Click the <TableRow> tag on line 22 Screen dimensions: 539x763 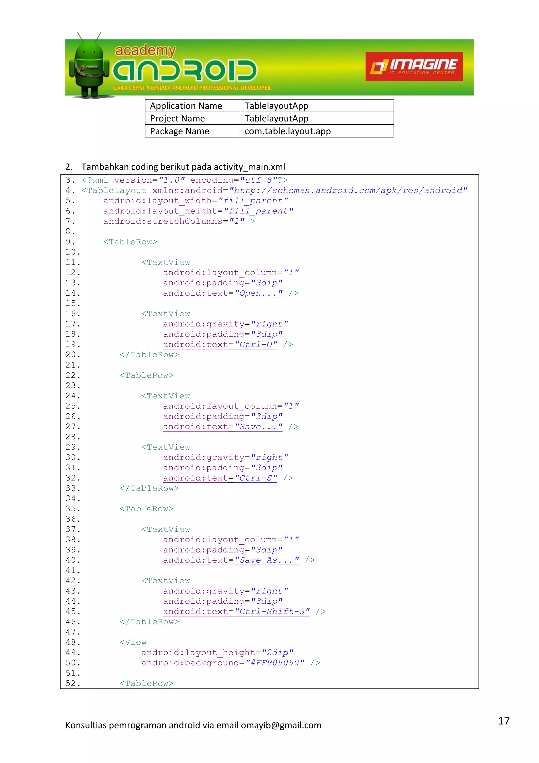147,375
